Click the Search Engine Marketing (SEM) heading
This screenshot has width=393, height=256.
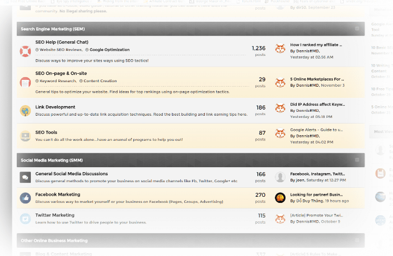click(53, 29)
